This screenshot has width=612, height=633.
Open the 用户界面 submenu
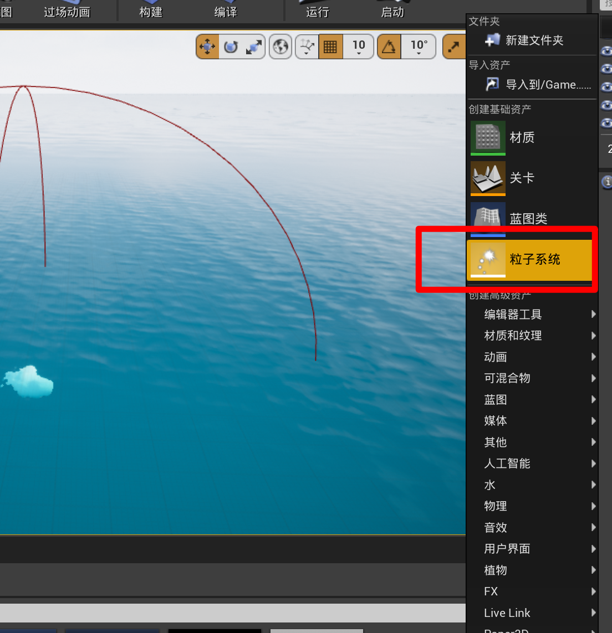532,549
